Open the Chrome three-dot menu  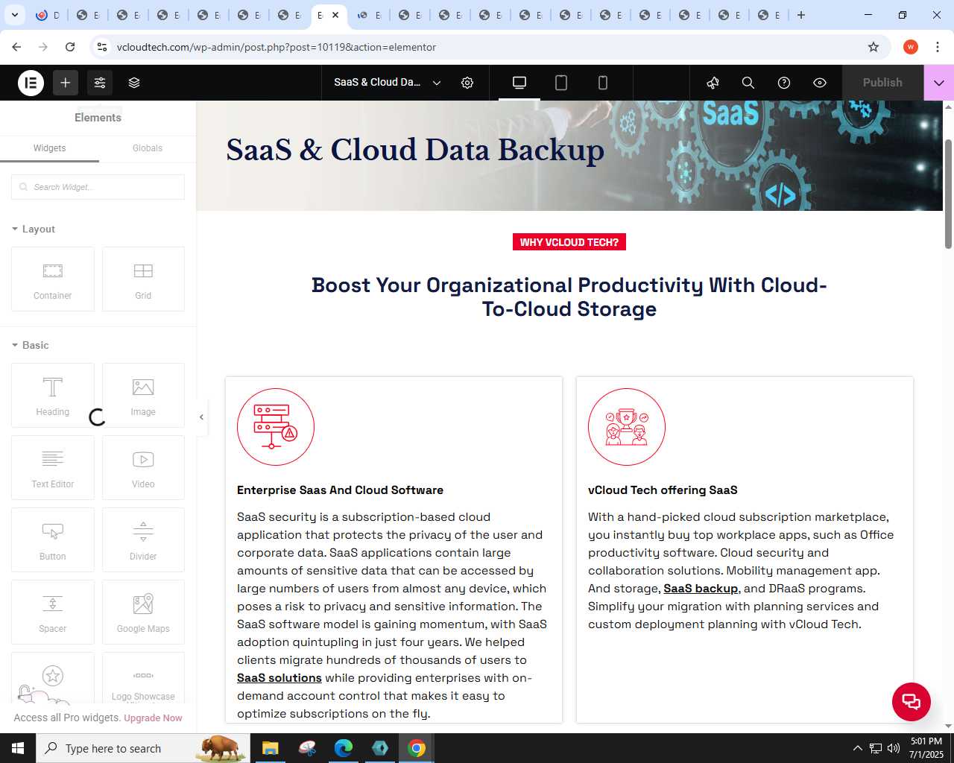coord(938,47)
